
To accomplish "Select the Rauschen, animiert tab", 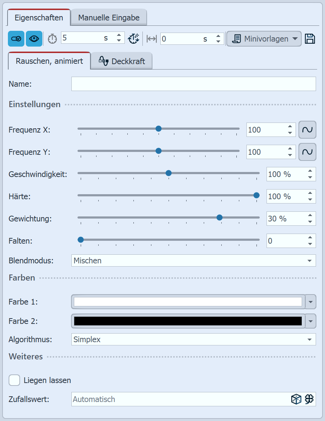I will tap(50, 61).
